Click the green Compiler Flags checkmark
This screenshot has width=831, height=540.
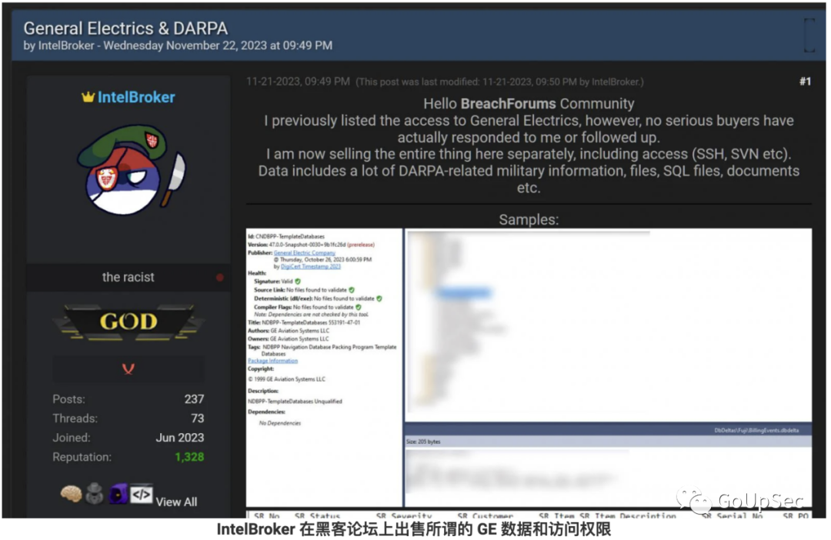358,307
